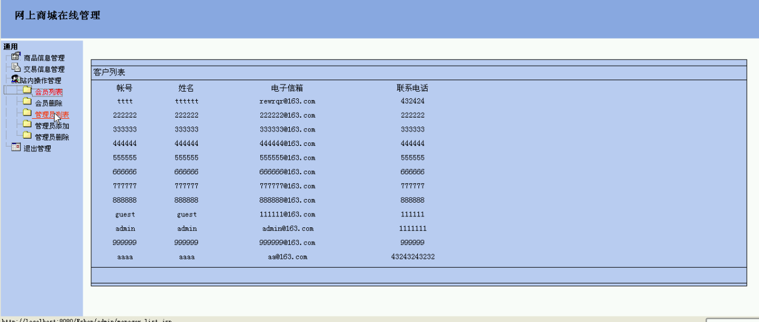Screen dimensions: 759x322
Task: Click the 客户列表 table heading
Action: point(109,72)
